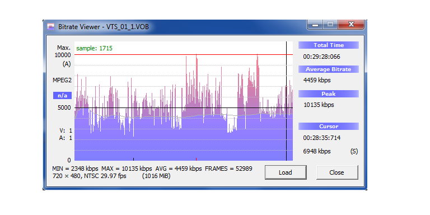The width and height of the screenshot is (430, 215).
Task: Click the black vertical cursor line in graph
Action: point(286,101)
